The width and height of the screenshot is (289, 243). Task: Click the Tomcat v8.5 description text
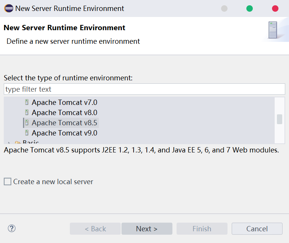click(141, 150)
